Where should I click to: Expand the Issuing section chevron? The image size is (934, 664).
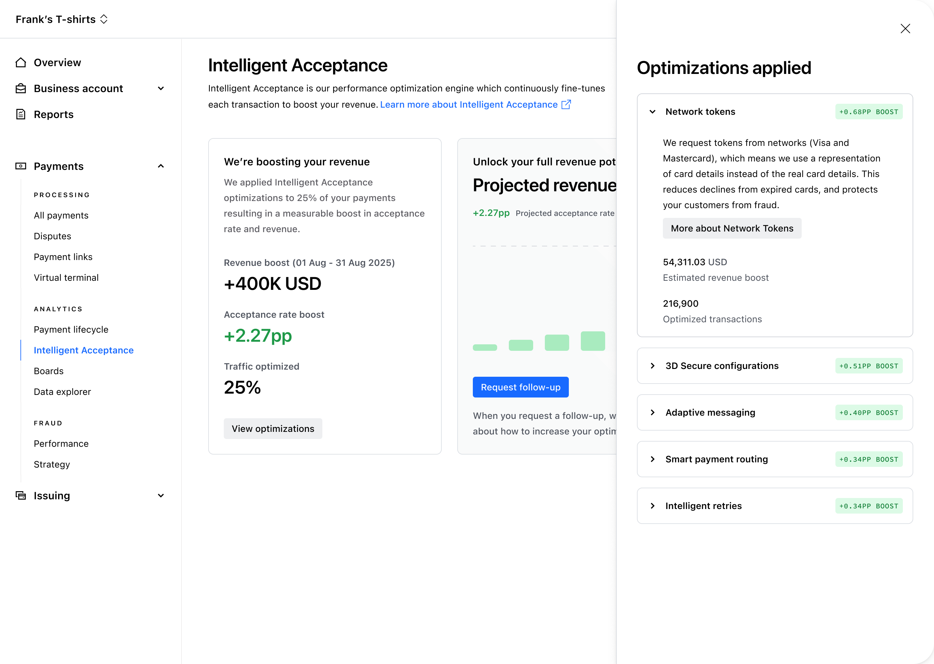[x=161, y=495]
